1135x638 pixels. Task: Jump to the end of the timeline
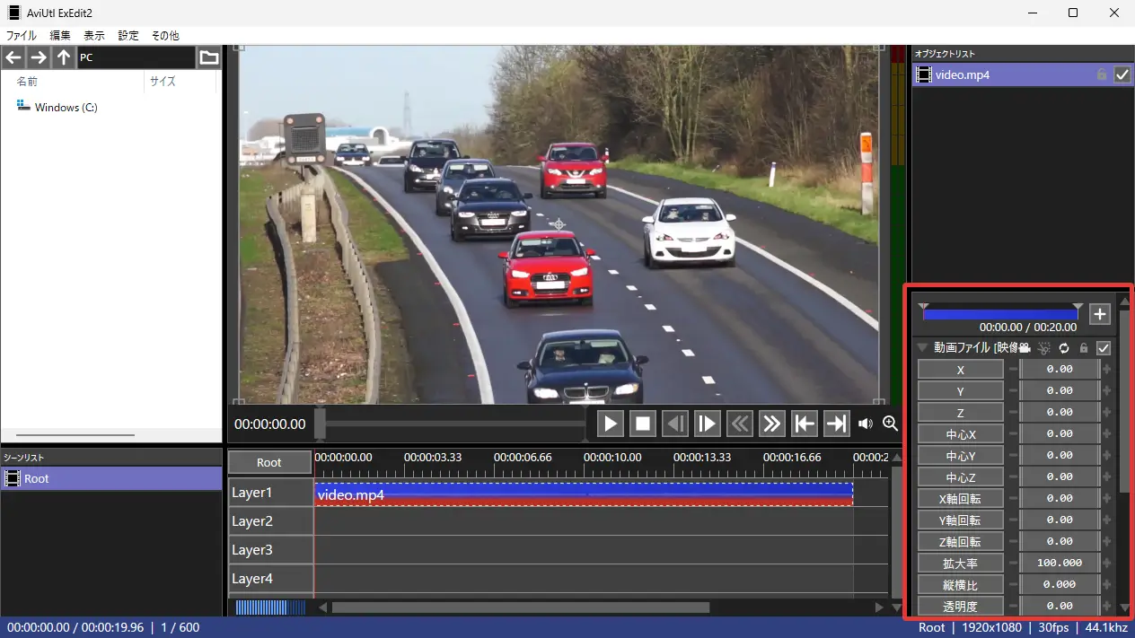tap(836, 424)
